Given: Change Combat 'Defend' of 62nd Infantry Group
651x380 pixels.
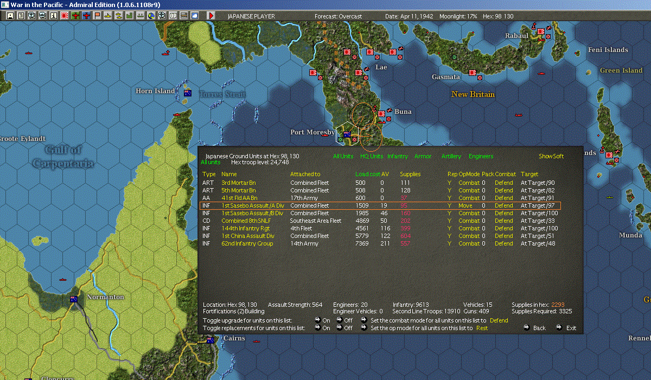Looking at the screenshot, I should click(x=503, y=243).
